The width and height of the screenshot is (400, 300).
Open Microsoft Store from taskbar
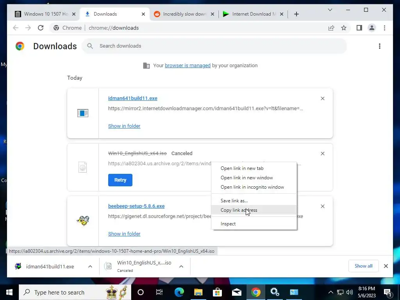point(217,292)
